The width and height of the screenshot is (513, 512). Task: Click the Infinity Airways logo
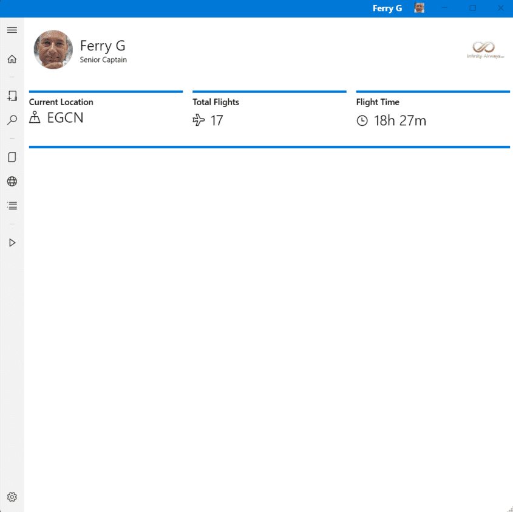486,50
